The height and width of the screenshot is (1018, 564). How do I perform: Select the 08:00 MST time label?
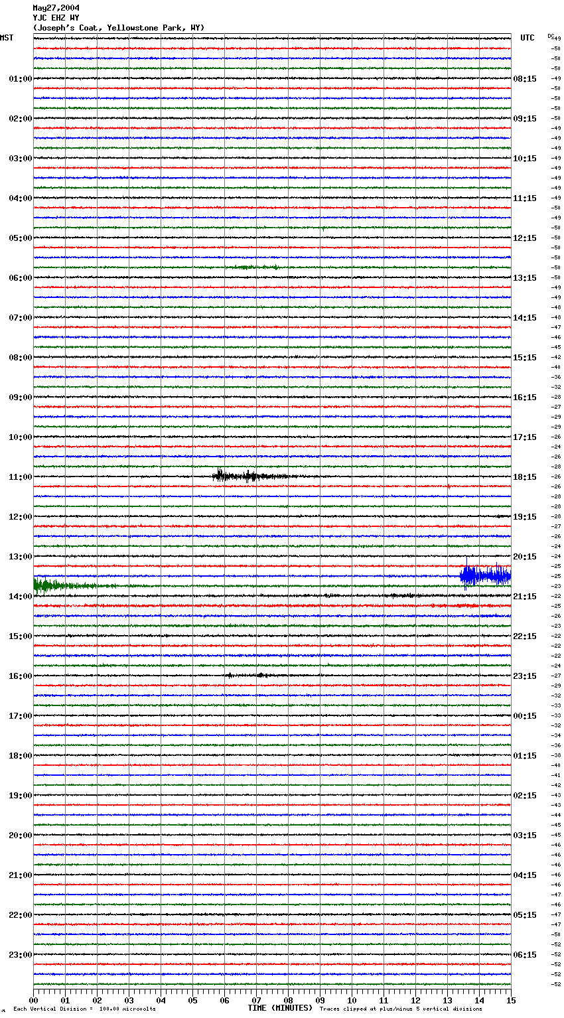click(x=21, y=358)
